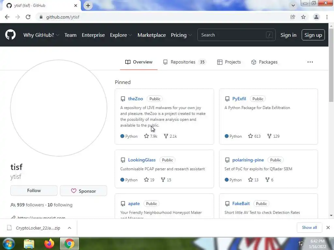Image resolution: width=334 pixels, height=250 pixels.
Task: Switch to Projects tab
Action: click(229, 62)
